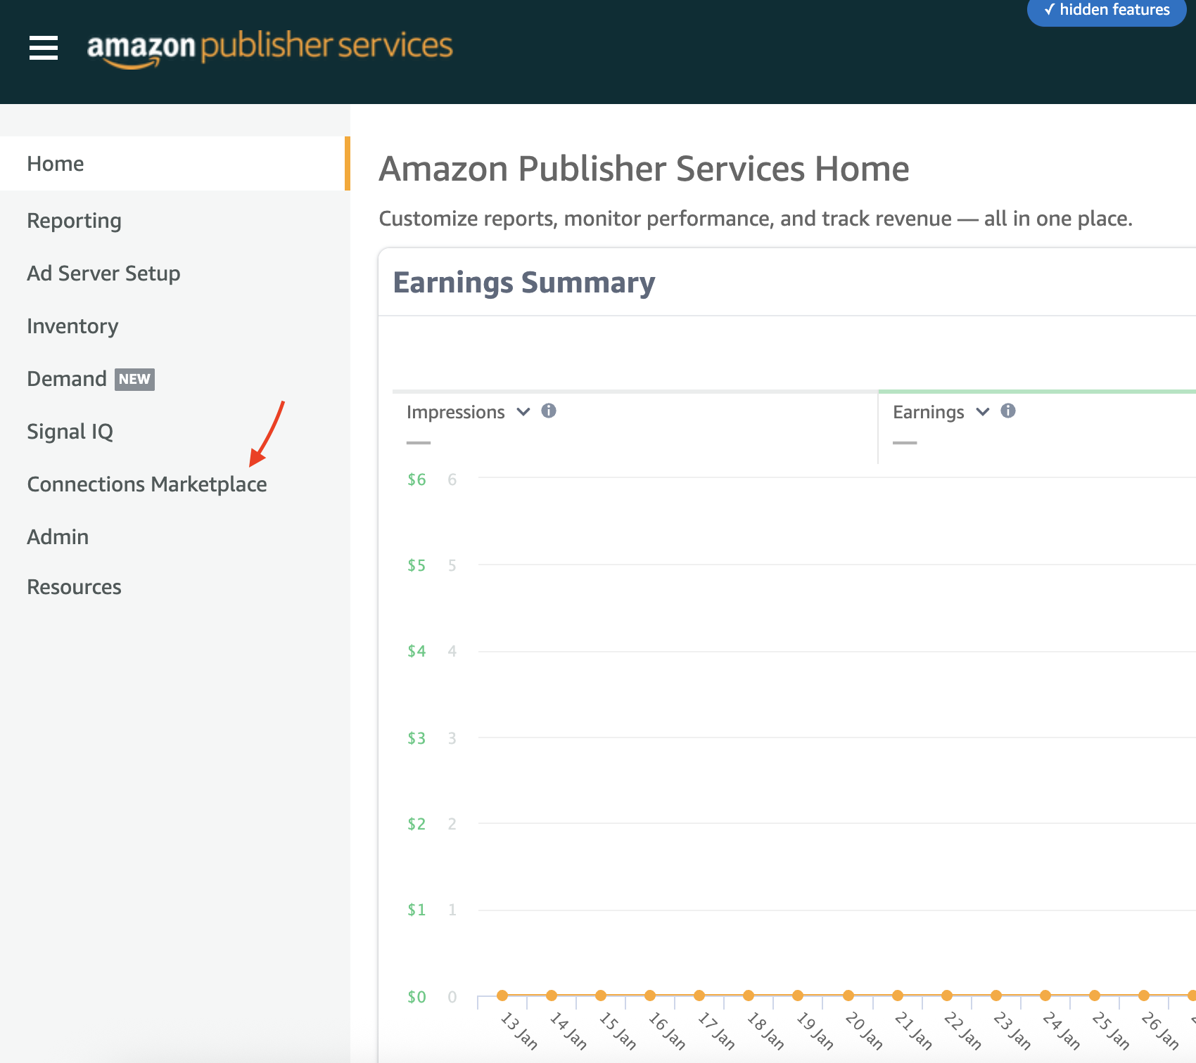Click the Amazon Publisher Services logo

click(269, 49)
